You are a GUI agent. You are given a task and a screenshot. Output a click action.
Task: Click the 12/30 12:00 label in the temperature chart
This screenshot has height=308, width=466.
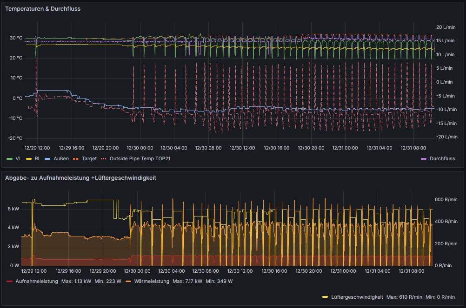tap(242, 148)
